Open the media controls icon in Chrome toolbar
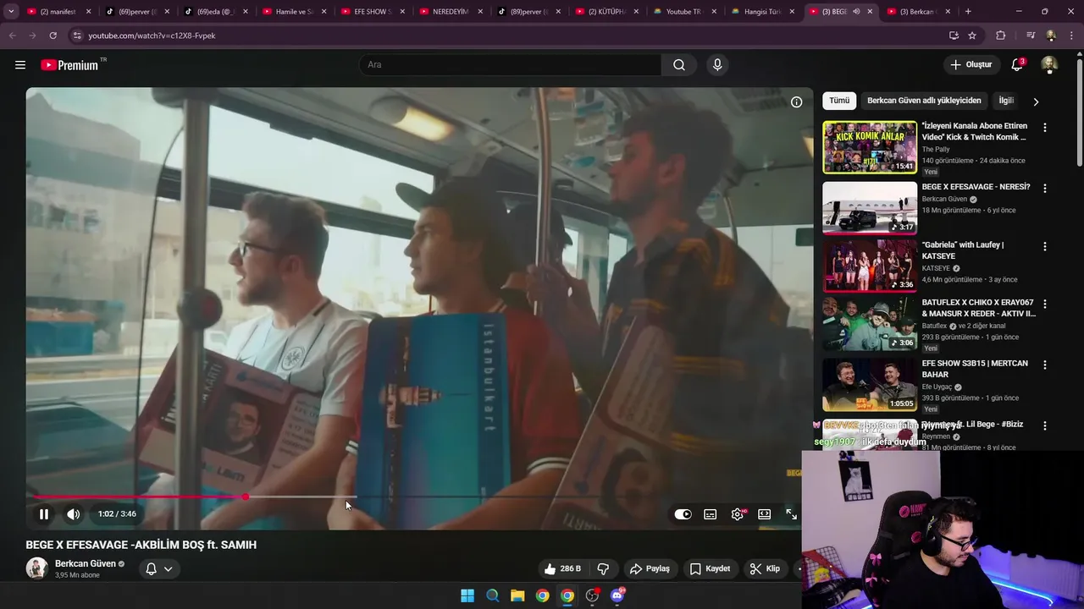The width and height of the screenshot is (1084, 609). pyautogui.click(x=1030, y=36)
